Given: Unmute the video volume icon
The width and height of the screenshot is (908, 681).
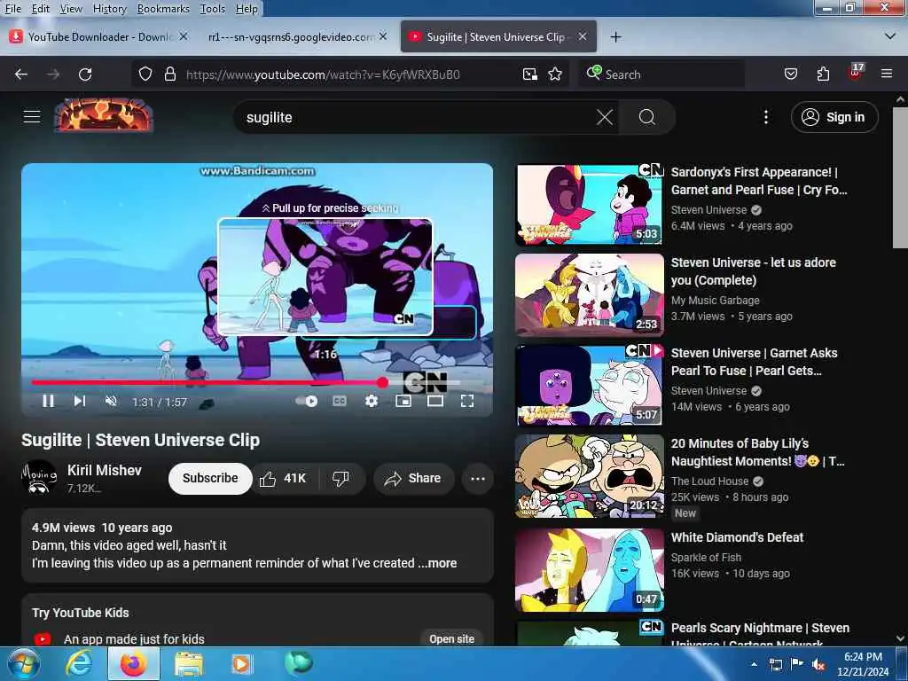Looking at the screenshot, I should click(111, 401).
